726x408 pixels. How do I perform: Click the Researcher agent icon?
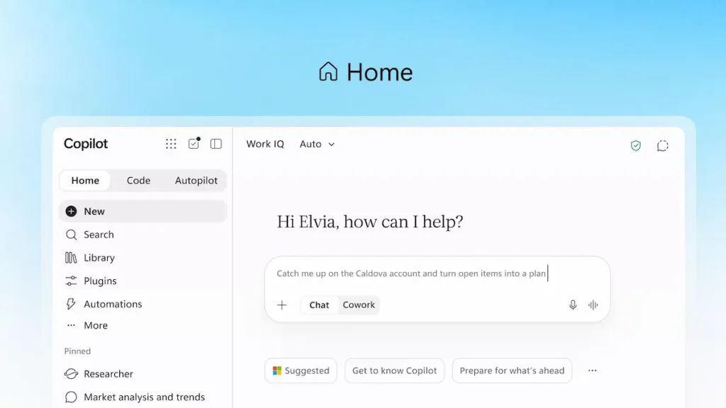71,374
